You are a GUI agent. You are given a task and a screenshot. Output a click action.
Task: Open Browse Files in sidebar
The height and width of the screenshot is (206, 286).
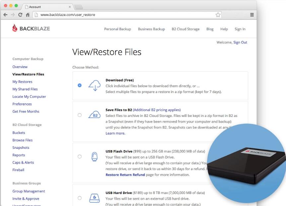23,140
